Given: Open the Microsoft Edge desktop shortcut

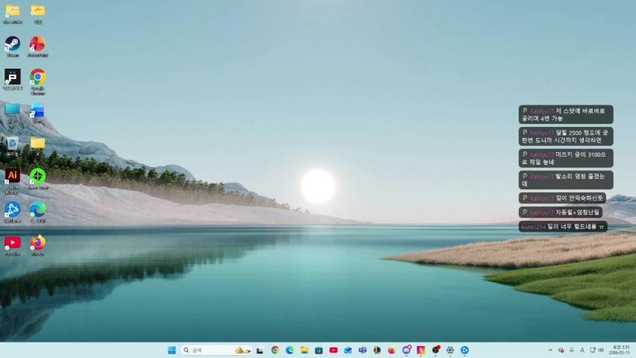Looking at the screenshot, I should tap(37, 209).
